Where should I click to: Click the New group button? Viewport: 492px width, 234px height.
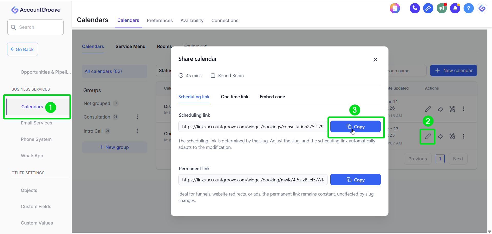(115, 147)
